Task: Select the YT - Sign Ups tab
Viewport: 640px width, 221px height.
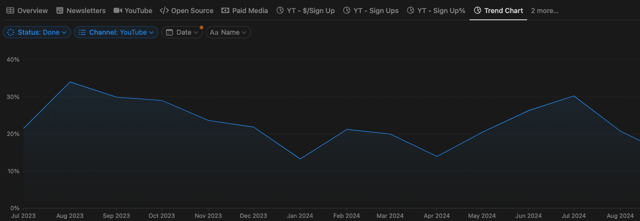Action: (x=371, y=10)
